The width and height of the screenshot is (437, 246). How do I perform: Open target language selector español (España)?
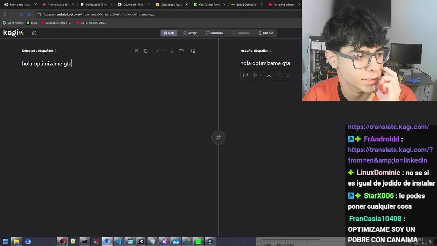(x=256, y=51)
